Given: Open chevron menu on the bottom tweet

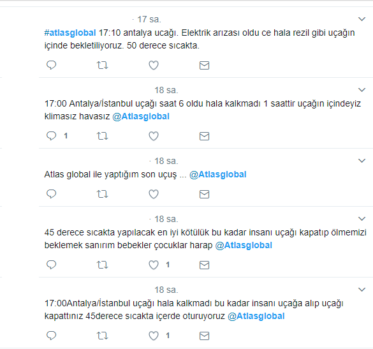Looking at the screenshot, I should [362, 290].
